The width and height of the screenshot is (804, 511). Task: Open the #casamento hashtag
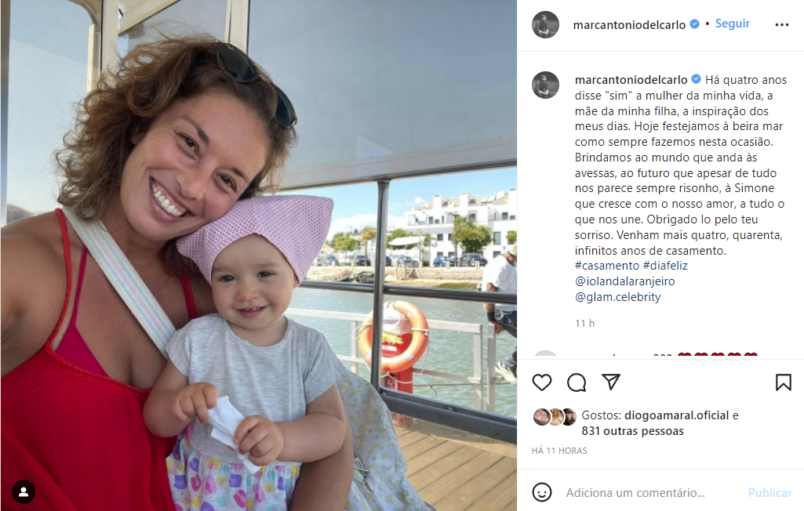coord(607,266)
